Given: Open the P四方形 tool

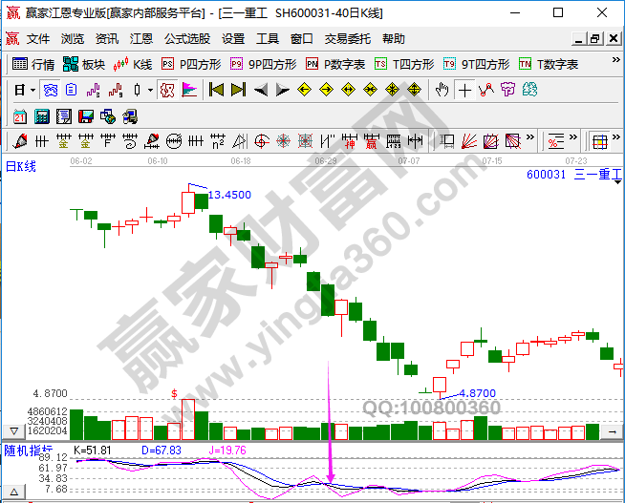Looking at the screenshot, I should tap(190, 65).
